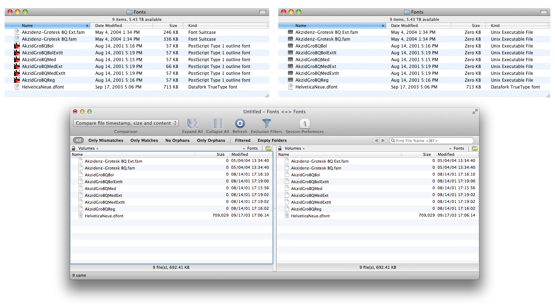555x308 pixels.
Task: Open Fonts path segment in right comparison pane
Action: pyautogui.click(x=459, y=148)
